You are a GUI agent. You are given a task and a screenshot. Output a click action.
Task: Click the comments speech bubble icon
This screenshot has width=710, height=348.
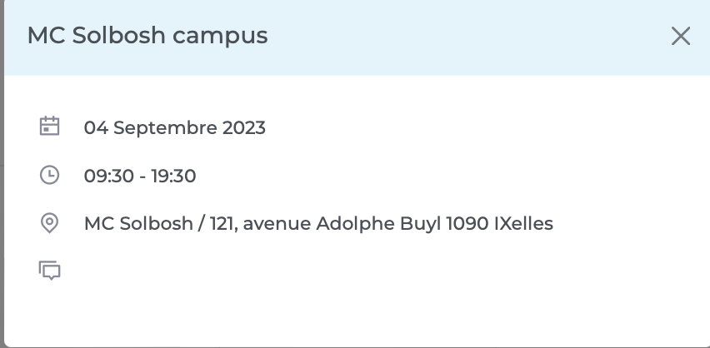click(x=50, y=271)
